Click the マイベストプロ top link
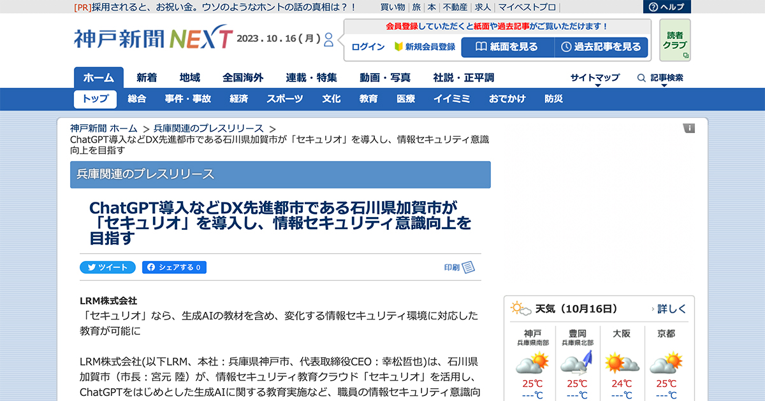 click(527, 7)
